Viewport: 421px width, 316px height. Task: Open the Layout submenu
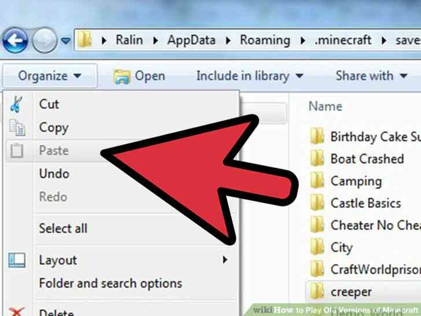click(121, 260)
